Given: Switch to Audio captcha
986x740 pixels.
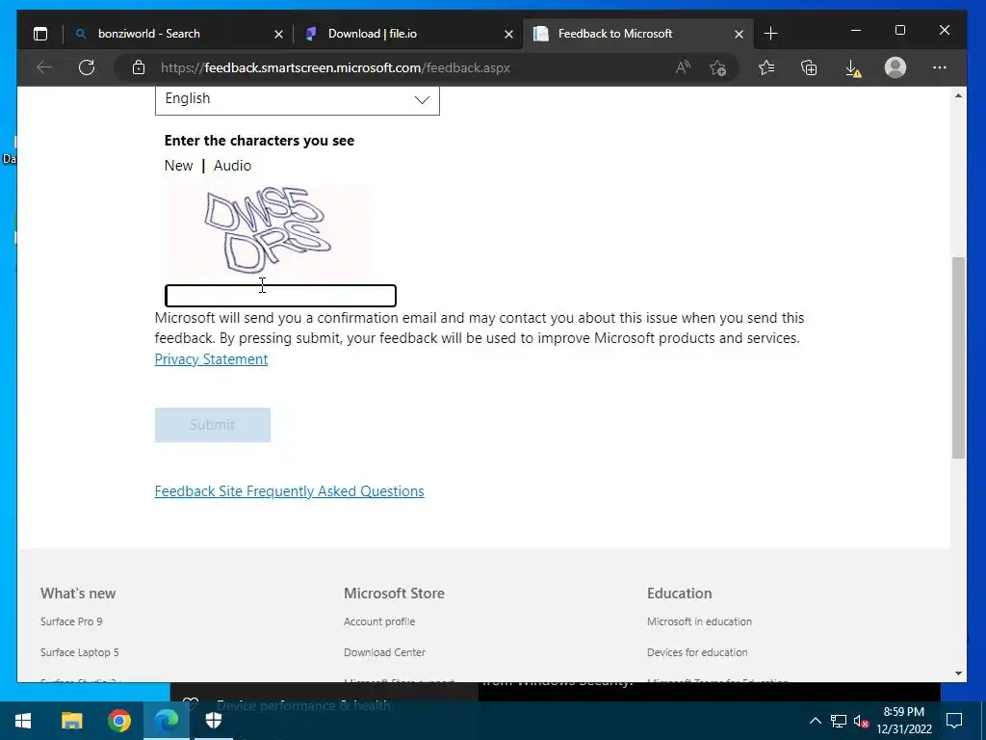Looking at the screenshot, I should coord(232,166).
